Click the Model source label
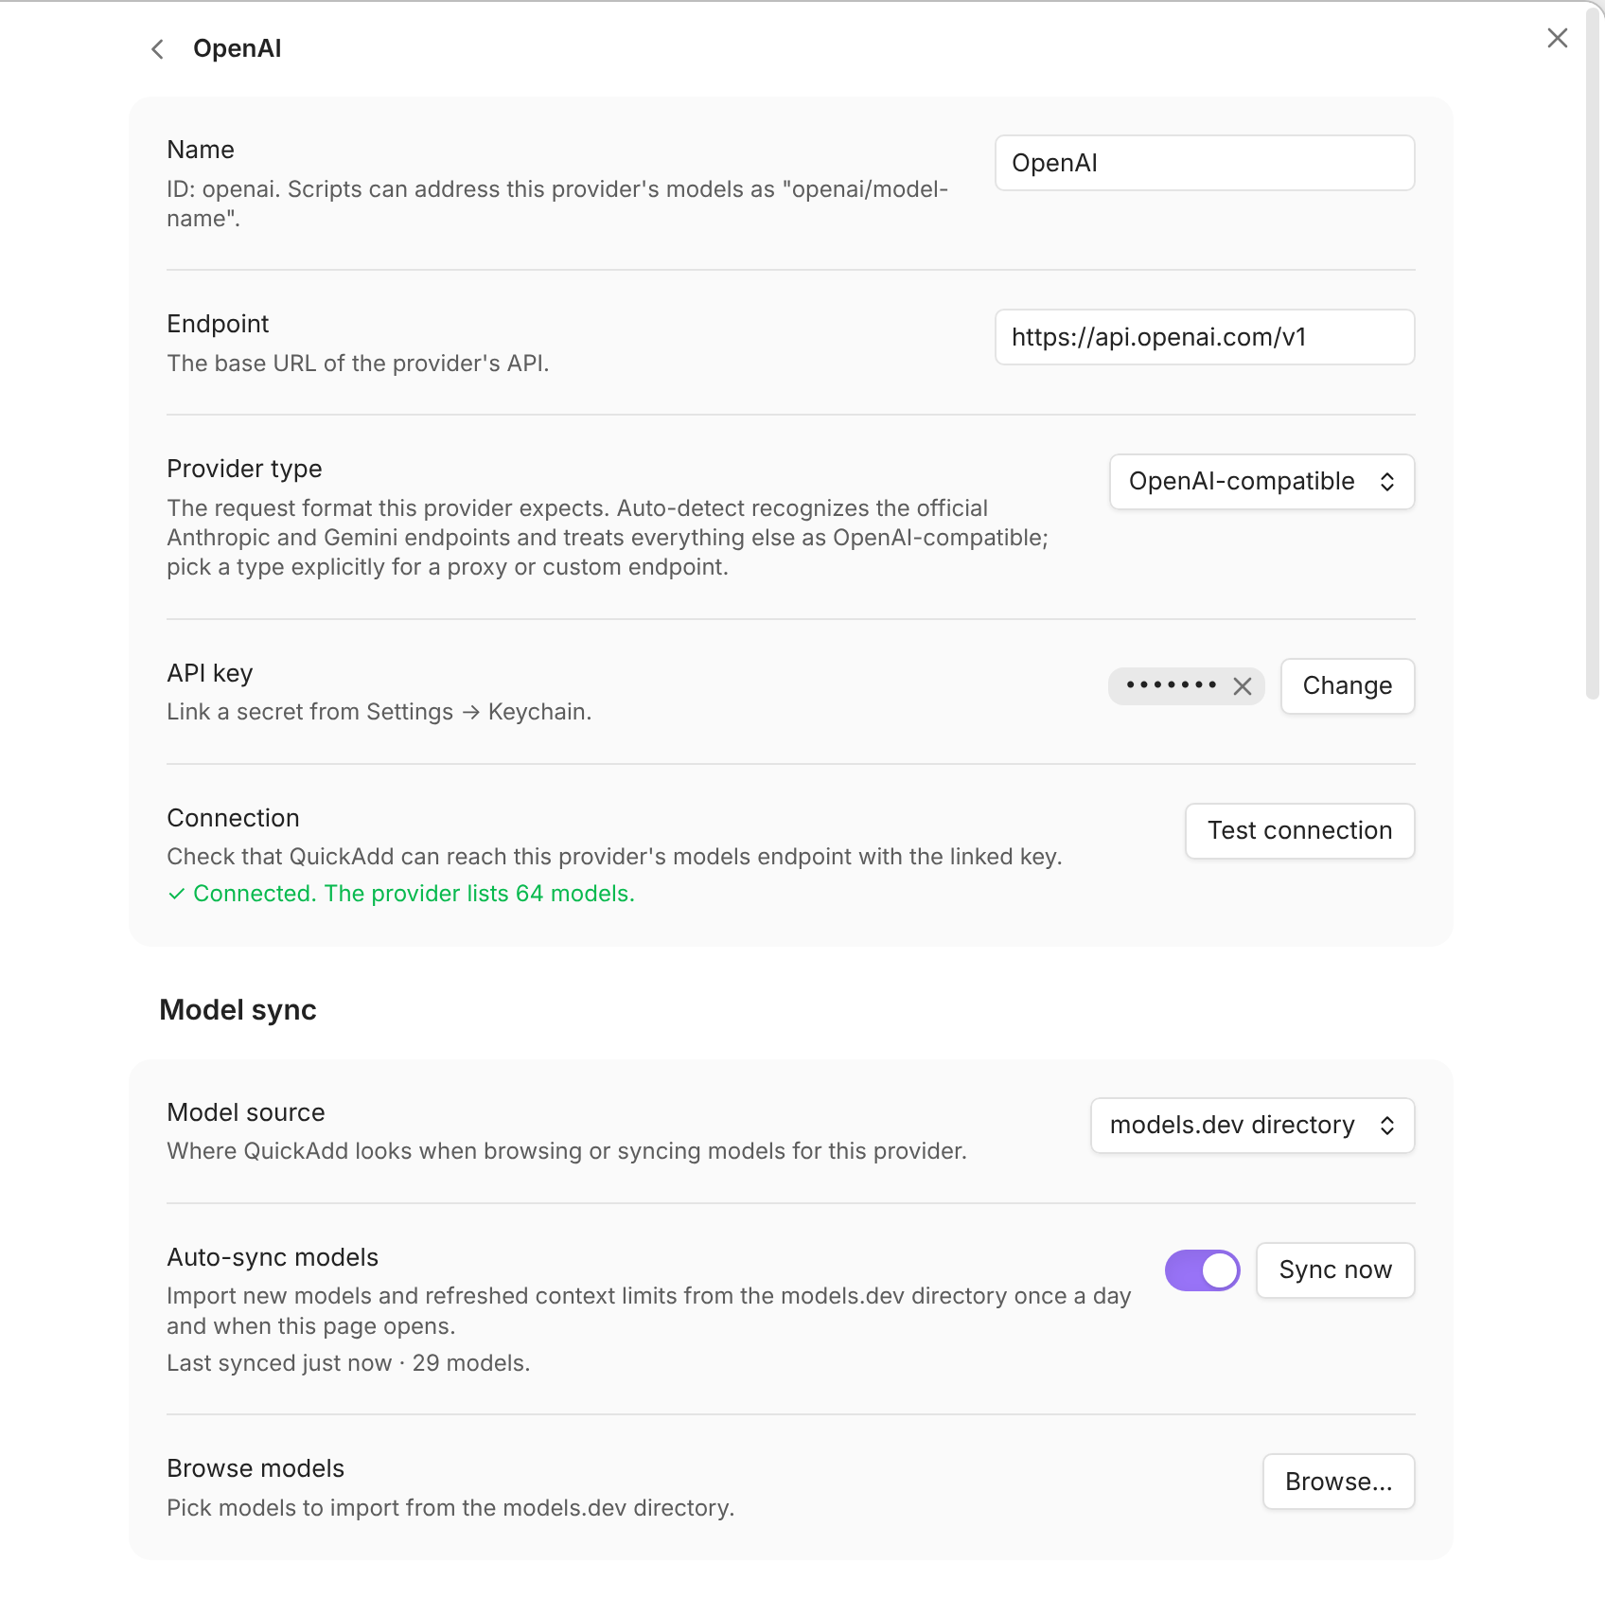This screenshot has width=1605, height=1598. tap(246, 1112)
